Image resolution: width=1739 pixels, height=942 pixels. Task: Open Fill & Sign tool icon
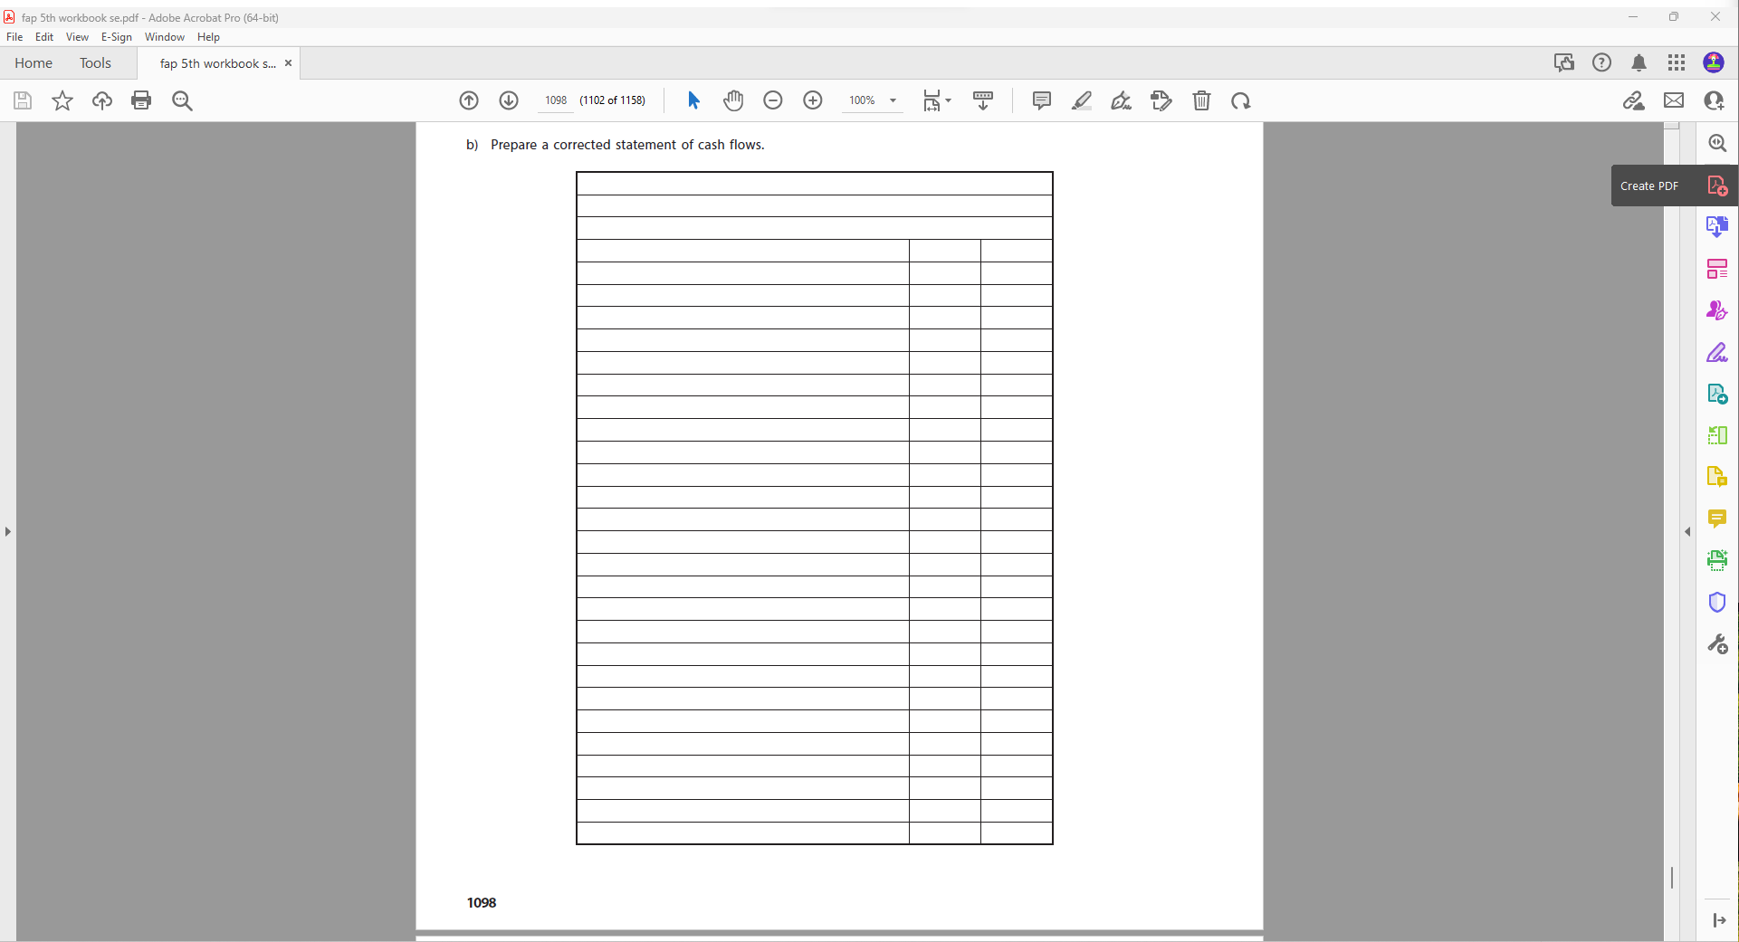(x=1717, y=352)
